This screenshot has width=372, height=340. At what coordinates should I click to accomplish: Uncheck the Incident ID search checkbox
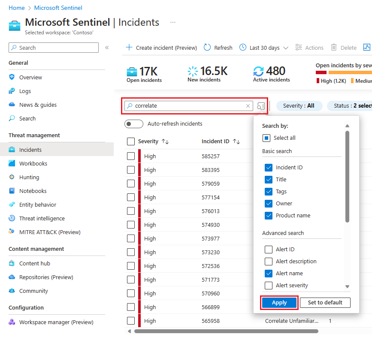[x=269, y=167]
